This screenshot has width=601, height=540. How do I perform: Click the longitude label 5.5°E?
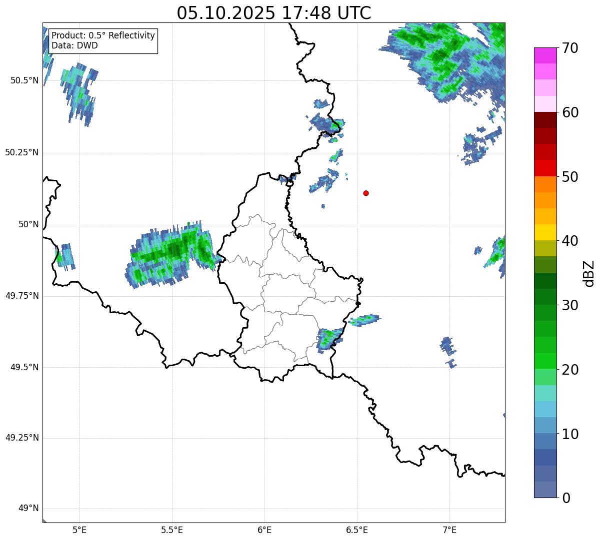pyautogui.click(x=172, y=530)
